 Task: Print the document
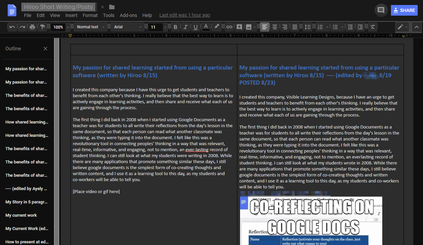32,27
